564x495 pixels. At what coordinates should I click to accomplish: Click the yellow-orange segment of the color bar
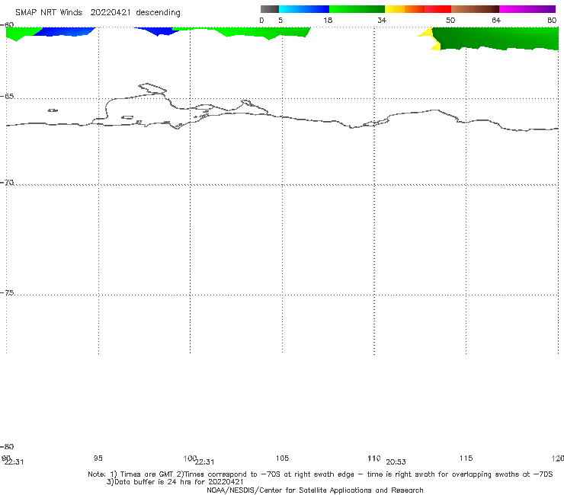pos(404,9)
